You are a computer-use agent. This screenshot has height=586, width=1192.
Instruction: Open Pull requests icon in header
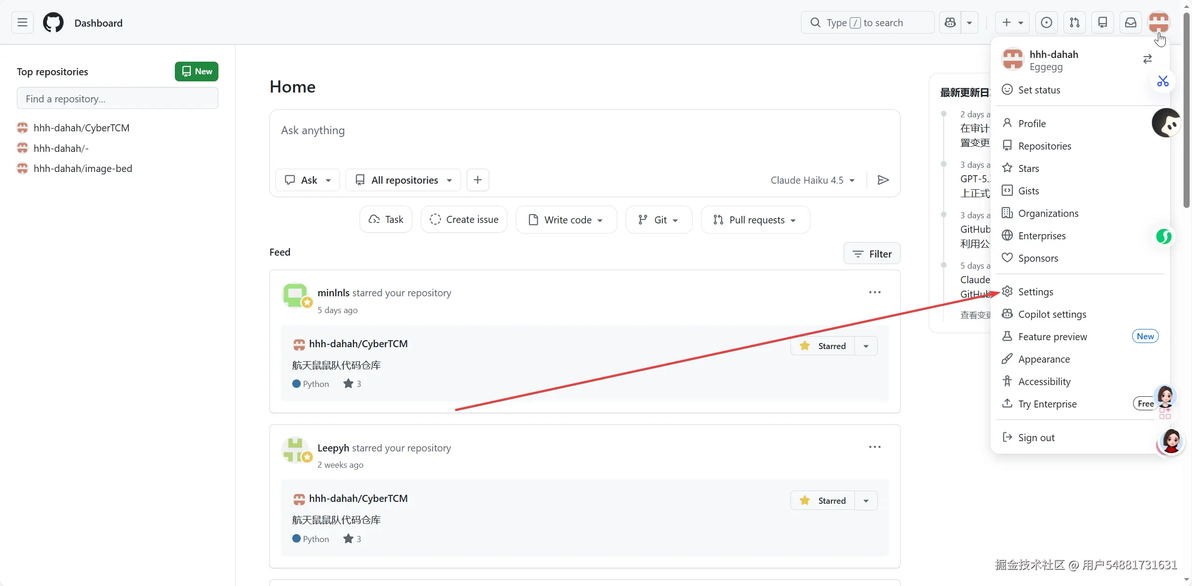(x=1075, y=22)
